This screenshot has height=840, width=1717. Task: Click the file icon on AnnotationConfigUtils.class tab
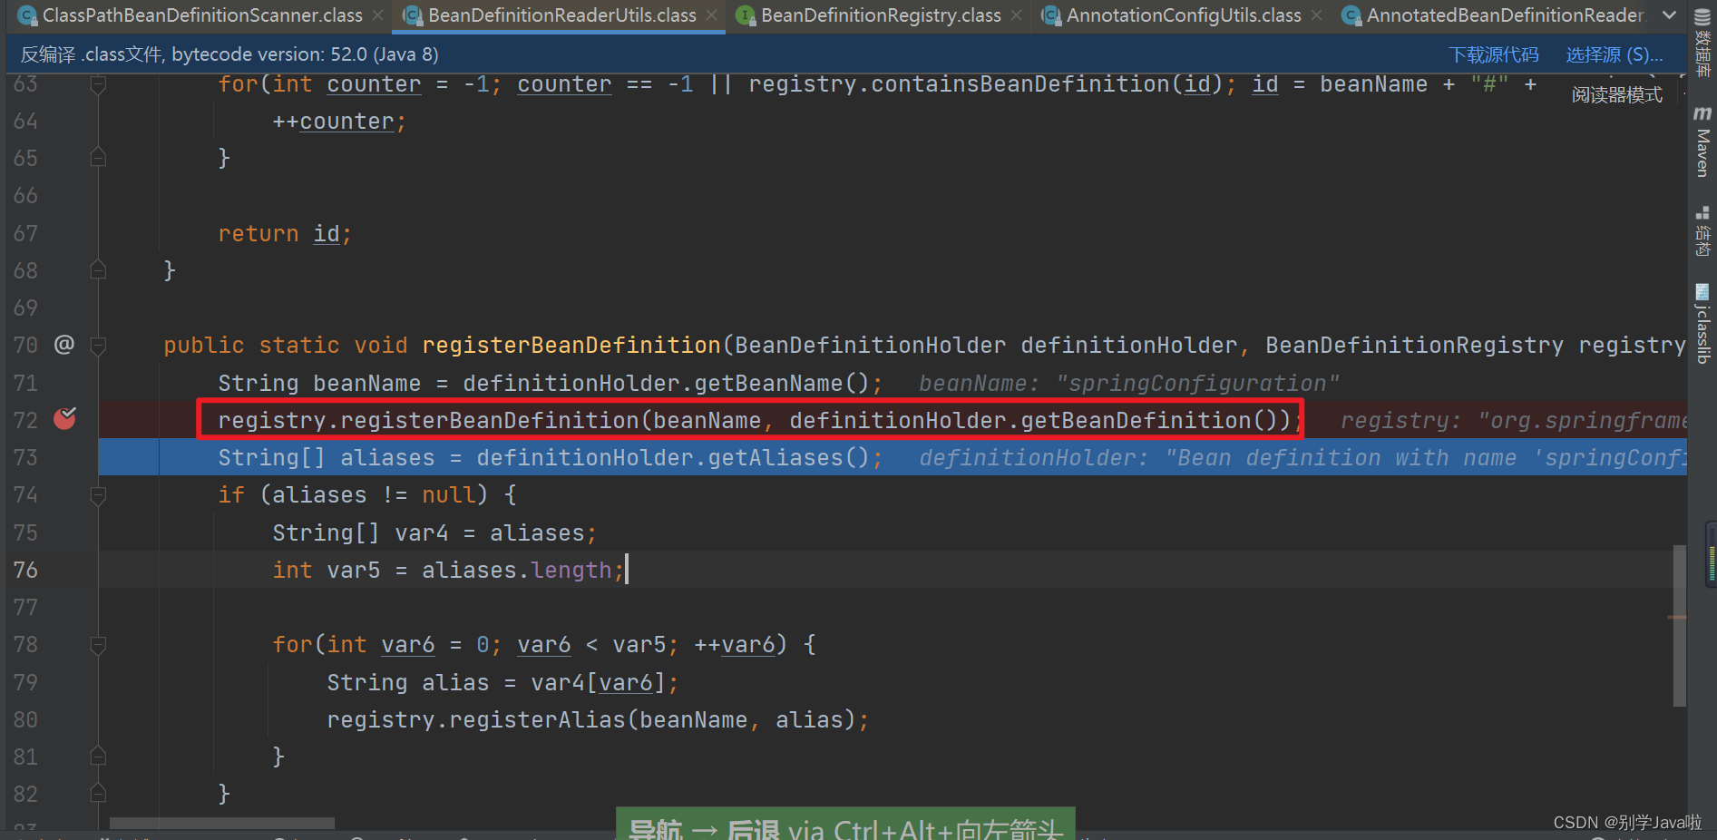tap(1052, 15)
